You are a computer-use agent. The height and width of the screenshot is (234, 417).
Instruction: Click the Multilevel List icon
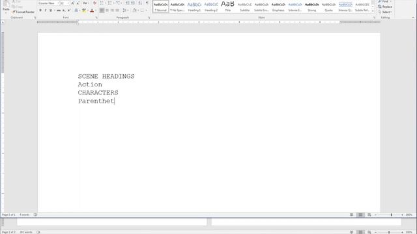[118, 3]
